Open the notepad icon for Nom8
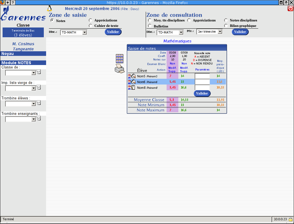This screenshot has width=294, height=224. click(133, 87)
